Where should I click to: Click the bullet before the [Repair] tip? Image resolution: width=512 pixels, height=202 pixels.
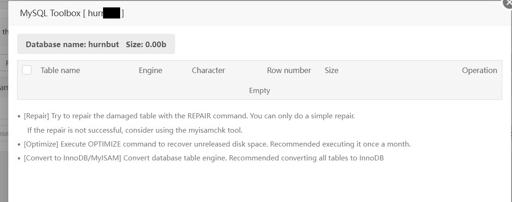click(x=19, y=116)
